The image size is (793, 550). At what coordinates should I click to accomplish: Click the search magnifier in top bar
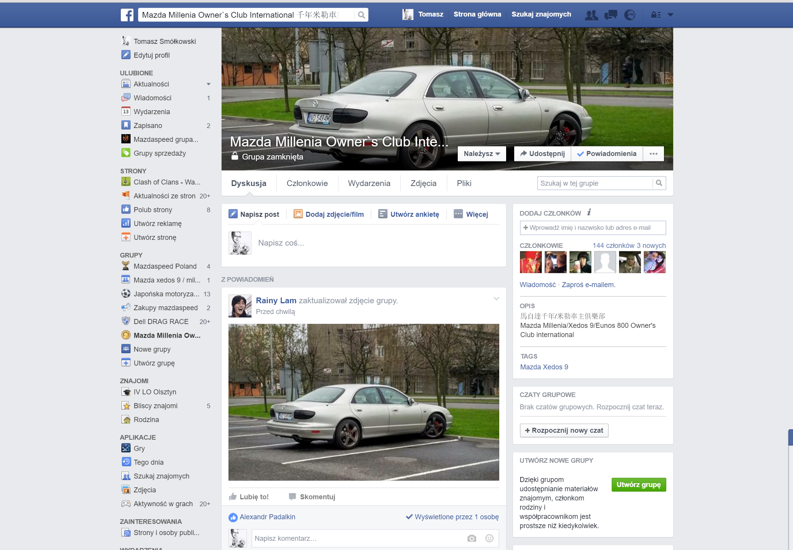coord(361,15)
